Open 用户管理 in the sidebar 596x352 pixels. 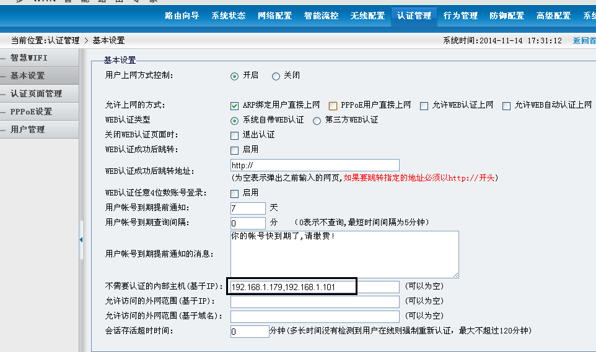[x=27, y=130]
